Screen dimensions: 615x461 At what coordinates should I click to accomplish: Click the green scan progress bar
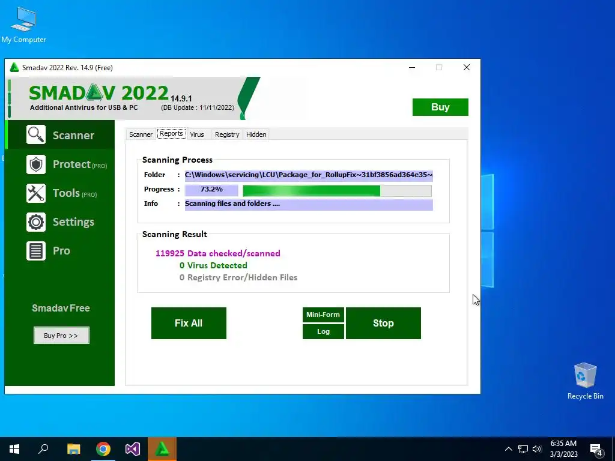click(337, 191)
